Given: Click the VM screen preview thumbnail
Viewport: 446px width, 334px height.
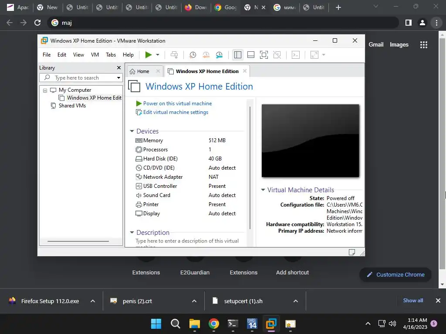Looking at the screenshot, I should click(x=310, y=140).
